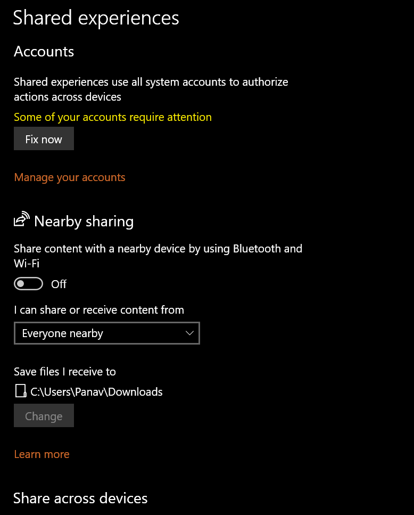Click the Downloads folder device icon

[x=21, y=391]
